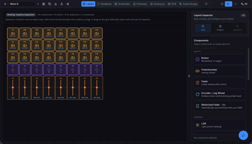
Task: Save the project with the floppy disk icon
Action: pyautogui.click(x=44, y=4)
